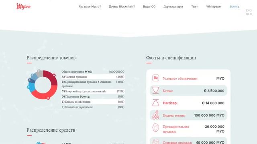Click 'Условное обозначение' label
The image size is (257, 144).
(180, 78)
